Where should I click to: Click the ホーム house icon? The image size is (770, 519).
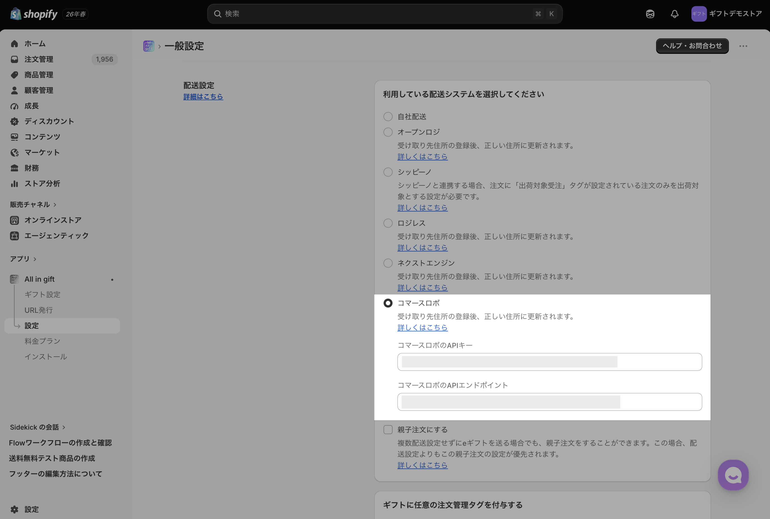click(x=14, y=44)
